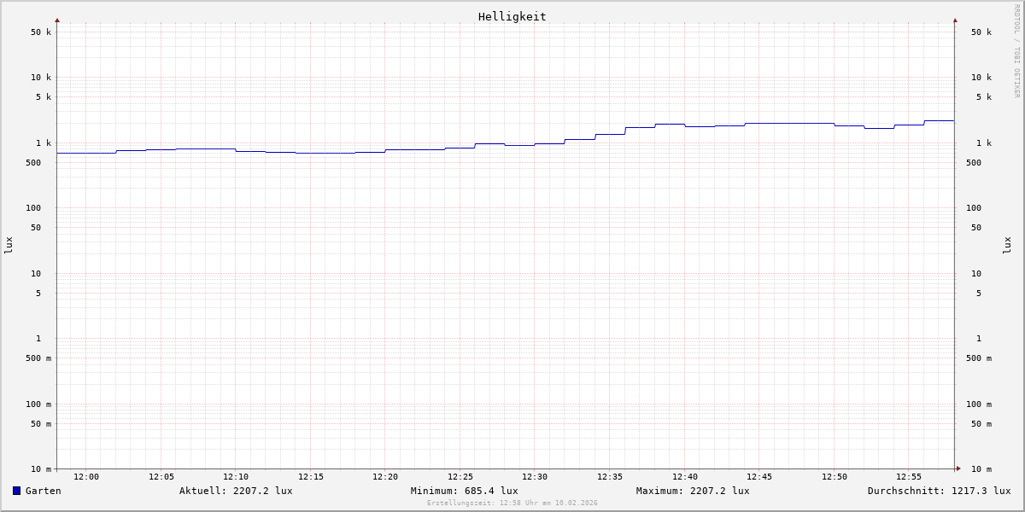Click the vertical RRDTOOL / TOBI OETIKER watermark
Image resolution: width=1025 pixels, height=512 pixels.
point(1016,51)
